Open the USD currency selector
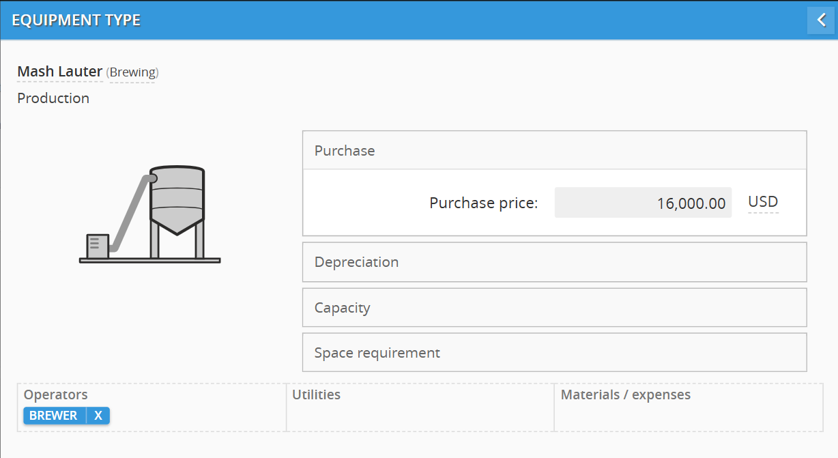This screenshot has height=458, width=838. pos(763,202)
